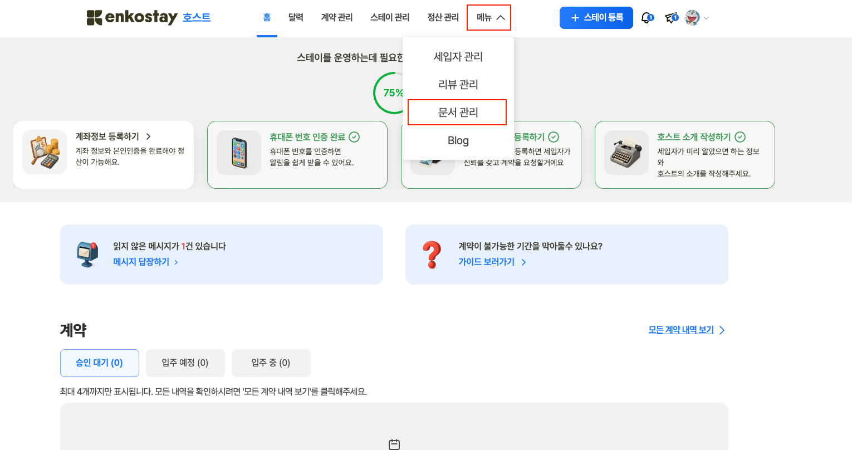Open the announcements megaphone icon
Viewport: 852px width, 450px height.
coord(672,18)
